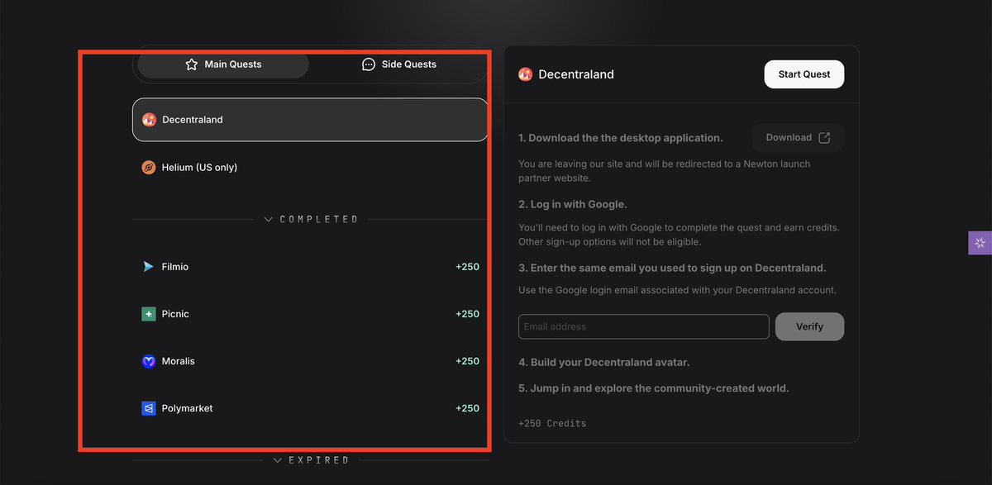This screenshot has width=992, height=485.
Task: Click the +250 reward next to Polymarket
Action: click(x=467, y=408)
